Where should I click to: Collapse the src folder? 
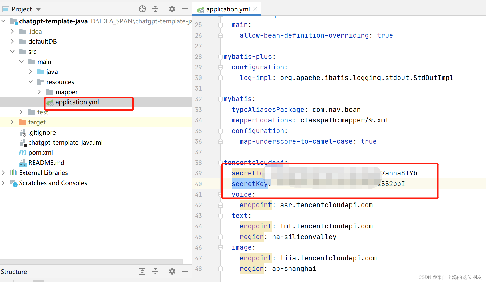pyautogui.click(x=12, y=52)
